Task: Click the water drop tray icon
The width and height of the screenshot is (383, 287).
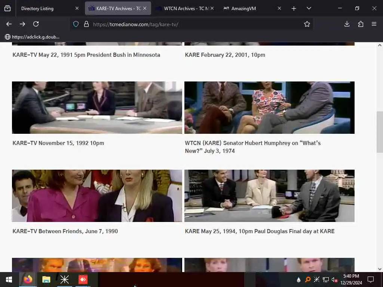Action: pos(298,280)
